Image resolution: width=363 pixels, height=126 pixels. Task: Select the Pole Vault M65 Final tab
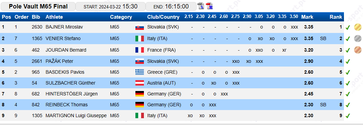coord(38,6)
